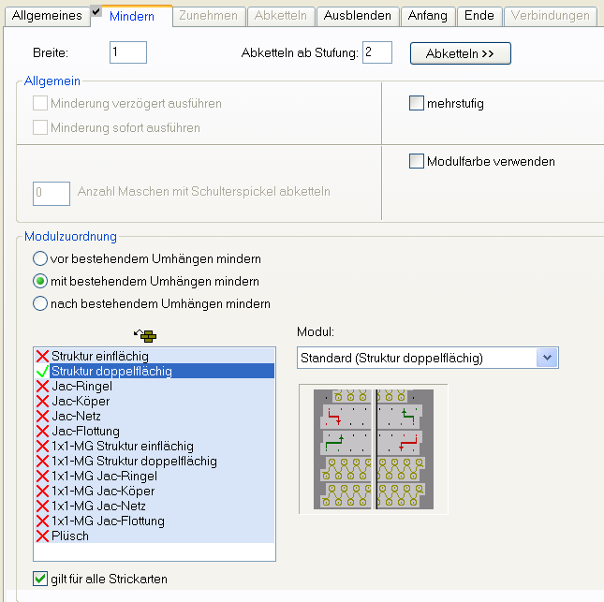Select nach bestehendem Umhängen mindern option

coord(40,303)
